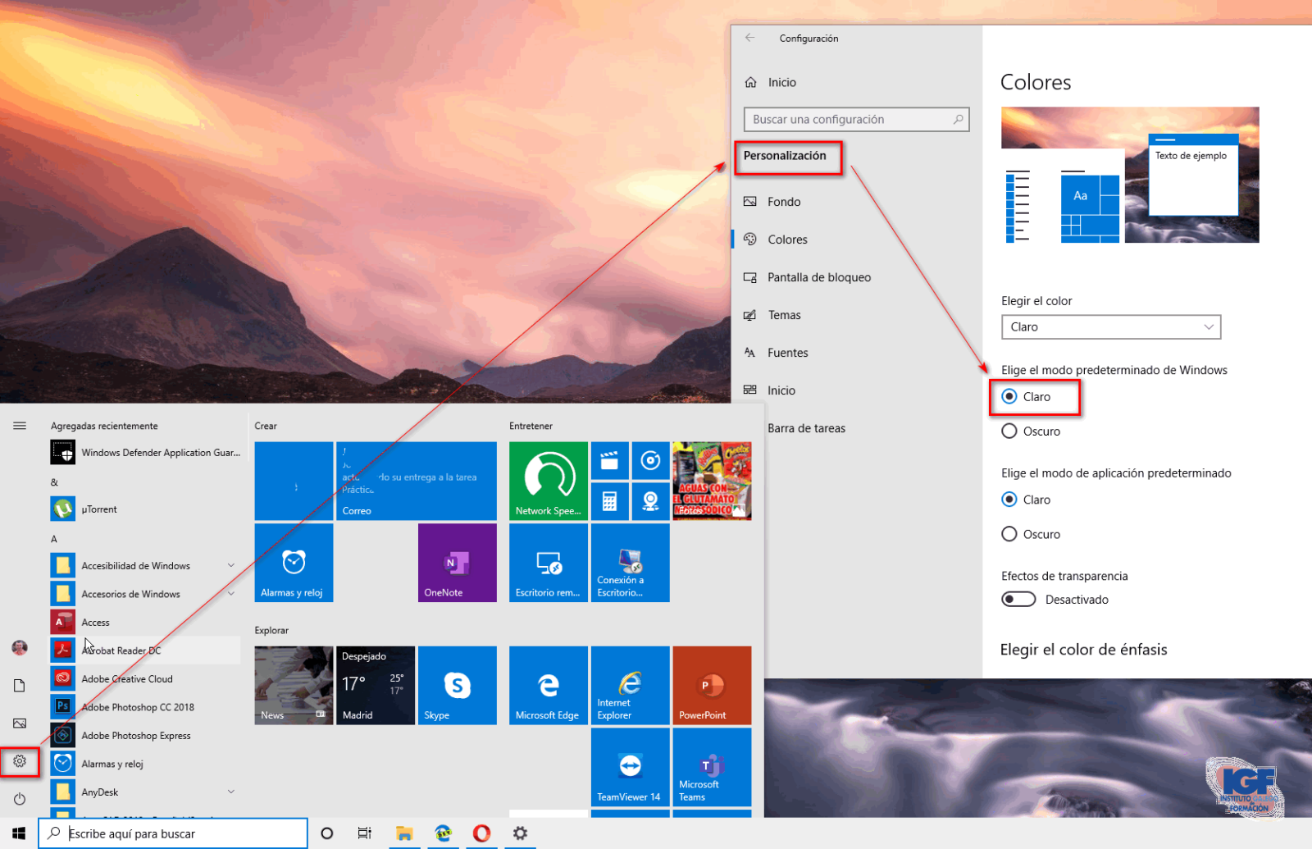The width and height of the screenshot is (1312, 849).
Task: Open Microsoft Edge tile
Action: point(548,685)
